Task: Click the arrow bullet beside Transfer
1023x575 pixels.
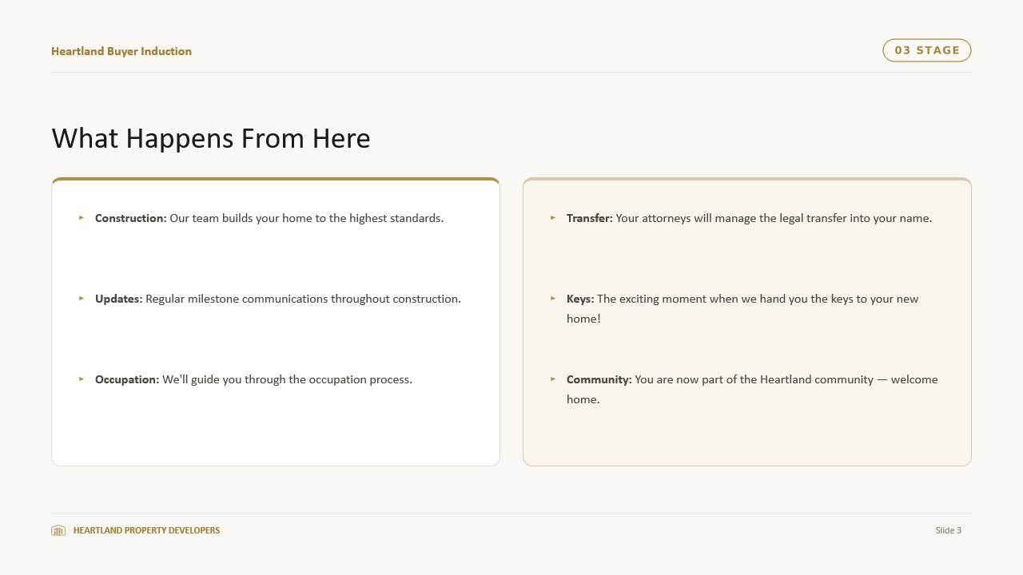Action: (553, 217)
